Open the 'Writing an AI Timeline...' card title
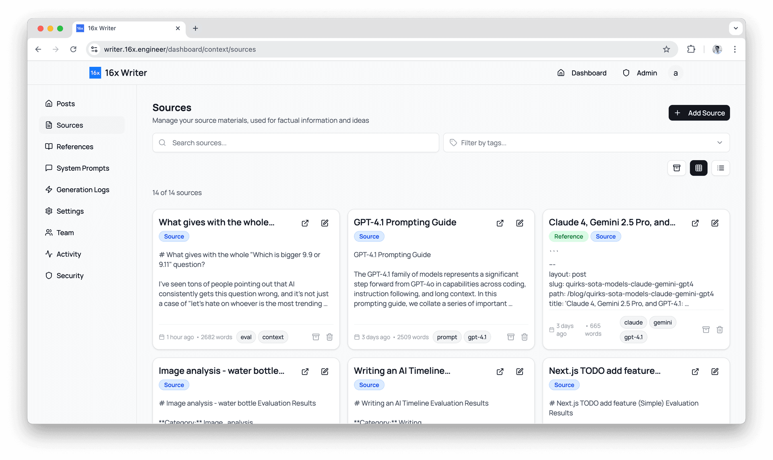 pos(402,371)
